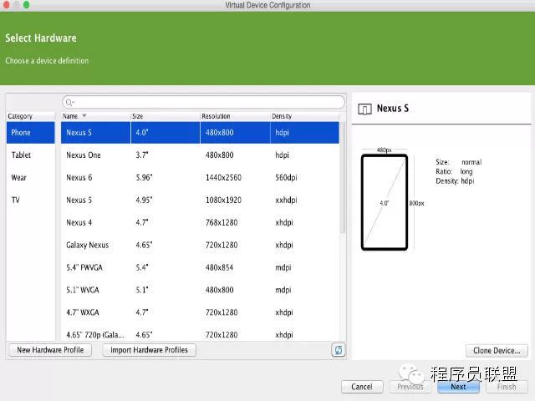Click the device list vertical scrollbar

click(343, 177)
